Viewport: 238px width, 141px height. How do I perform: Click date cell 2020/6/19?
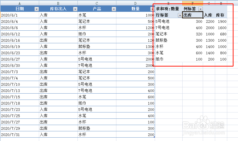pyautogui.click(x=20, y=46)
